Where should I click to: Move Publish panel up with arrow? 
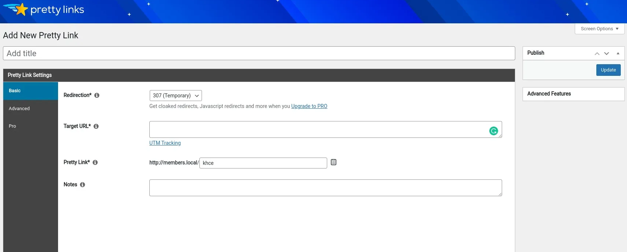597,53
